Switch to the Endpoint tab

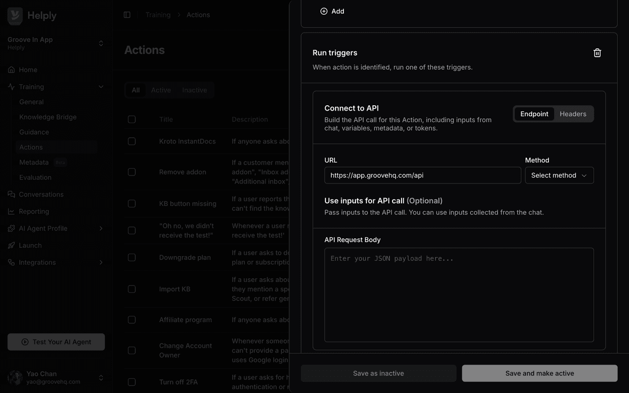tap(534, 114)
